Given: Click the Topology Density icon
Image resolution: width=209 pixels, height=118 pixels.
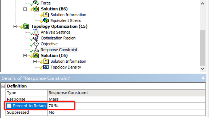Looking at the screenshot, I should pyautogui.click(x=46, y=67).
